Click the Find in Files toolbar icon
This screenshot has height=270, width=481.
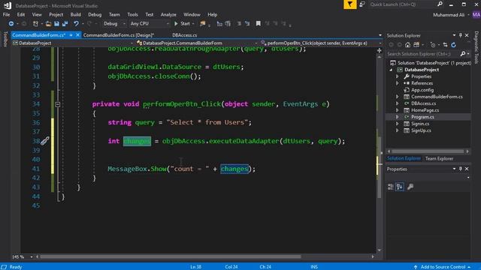[x=202, y=23]
